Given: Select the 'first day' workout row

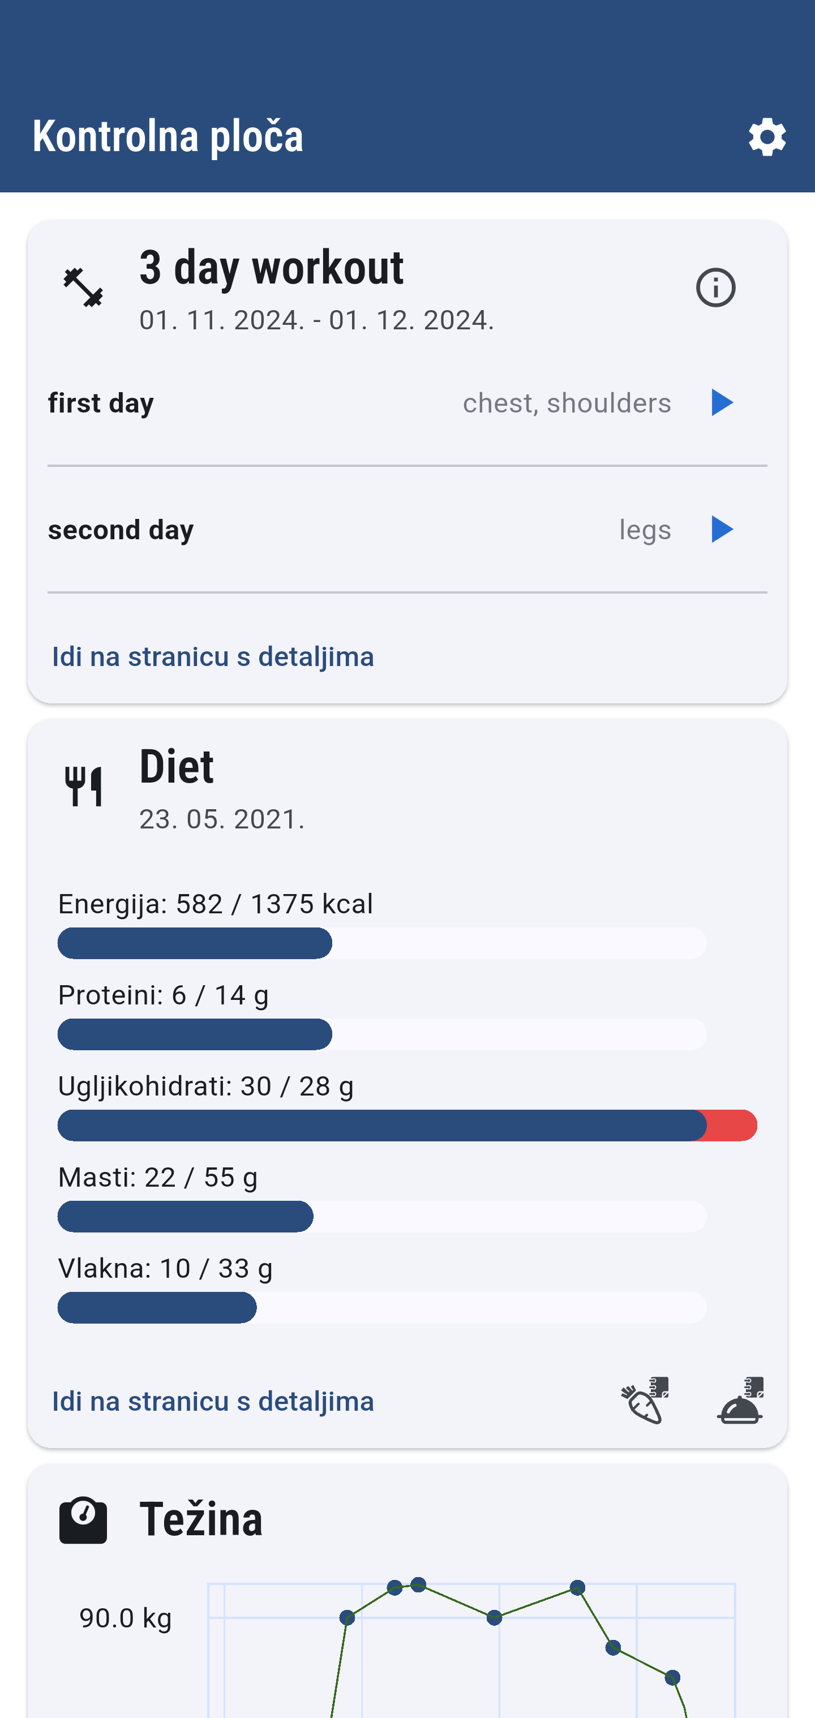Looking at the screenshot, I should 407,403.
